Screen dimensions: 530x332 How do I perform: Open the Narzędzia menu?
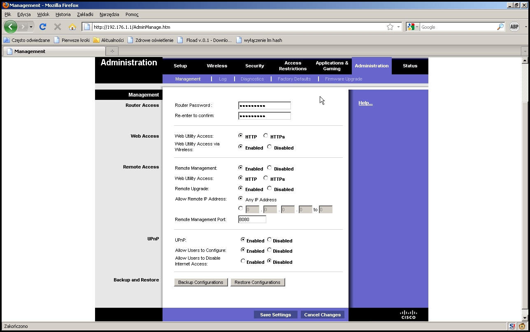(x=109, y=14)
